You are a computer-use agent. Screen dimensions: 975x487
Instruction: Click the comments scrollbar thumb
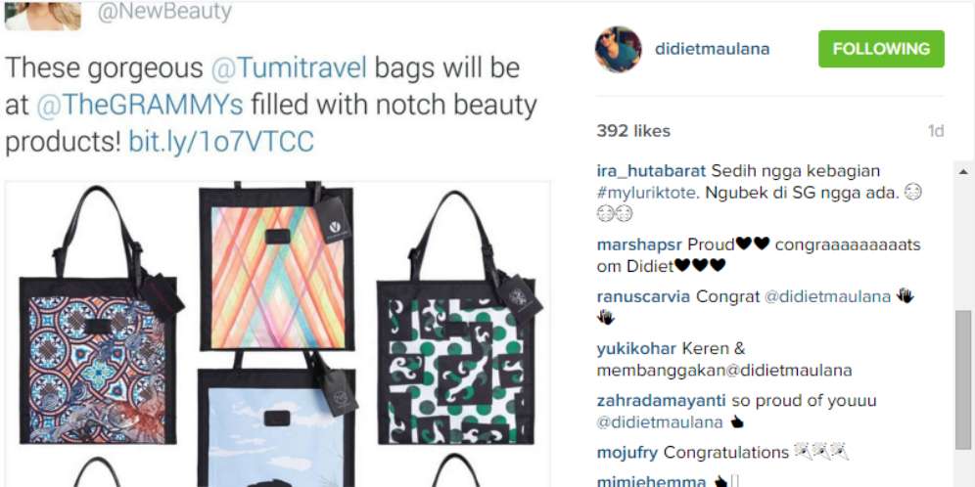tap(963, 380)
